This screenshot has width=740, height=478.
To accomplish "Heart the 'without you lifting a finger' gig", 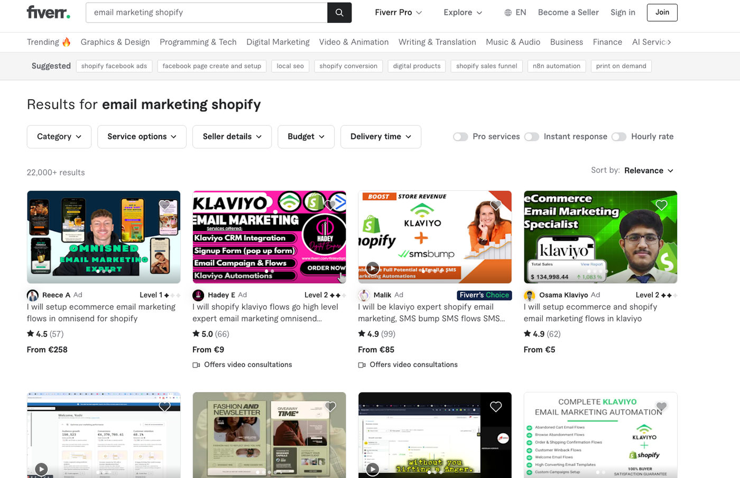I will coord(496,407).
